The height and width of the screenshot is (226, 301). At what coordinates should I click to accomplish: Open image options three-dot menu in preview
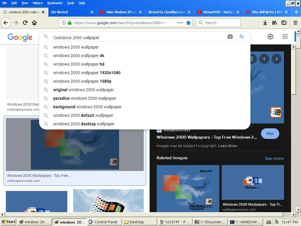coord(252,59)
